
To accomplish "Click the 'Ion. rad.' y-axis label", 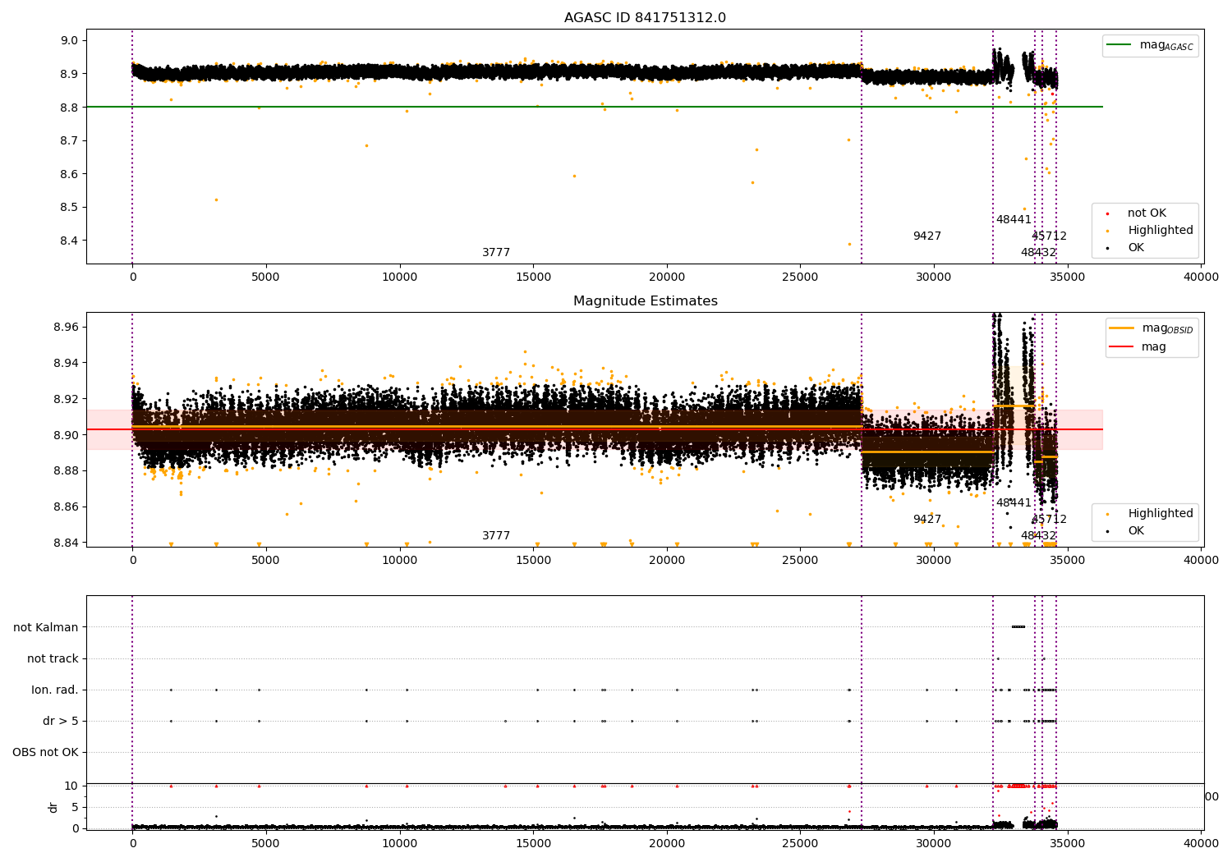I will [x=55, y=690].
